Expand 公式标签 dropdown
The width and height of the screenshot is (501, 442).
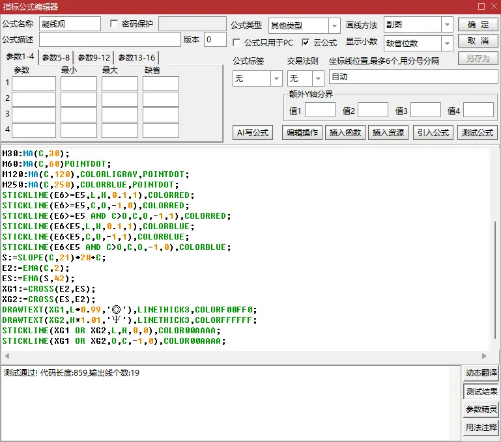(x=276, y=78)
